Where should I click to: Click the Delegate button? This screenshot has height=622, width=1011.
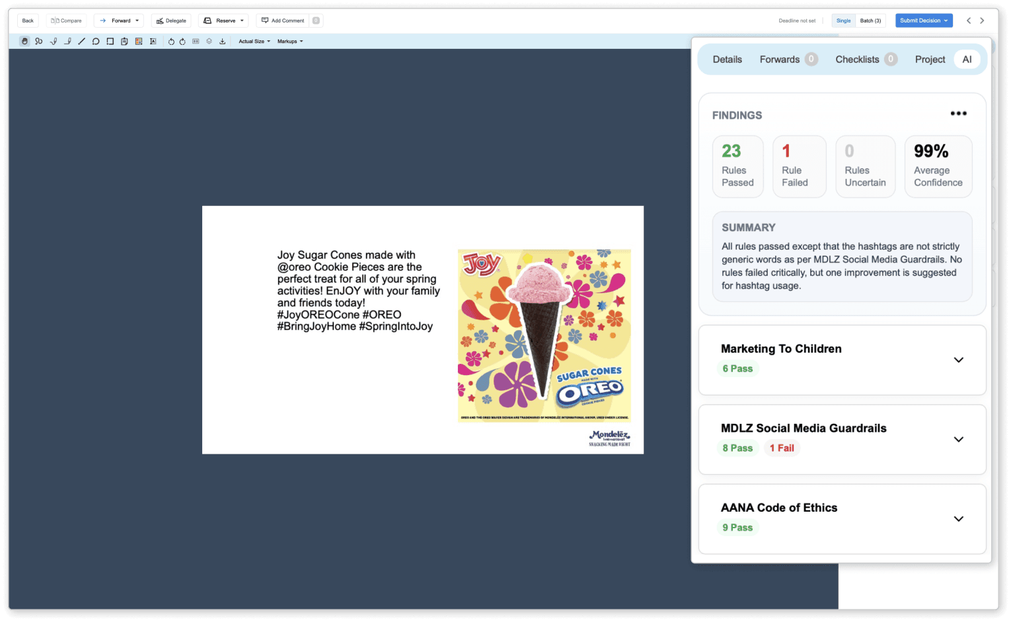[x=171, y=20]
